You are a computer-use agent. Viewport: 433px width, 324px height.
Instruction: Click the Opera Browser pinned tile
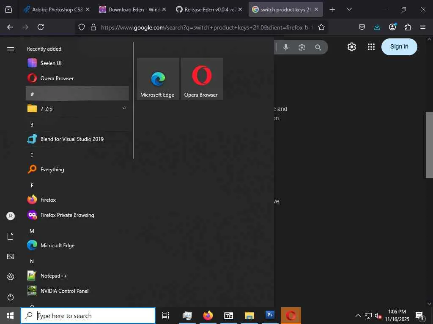202,79
